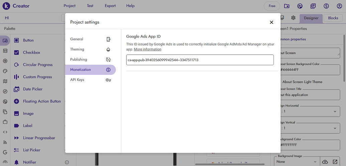The image size is (346, 166).
Task: Open the Project menu
Action: [x=70, y=6]
